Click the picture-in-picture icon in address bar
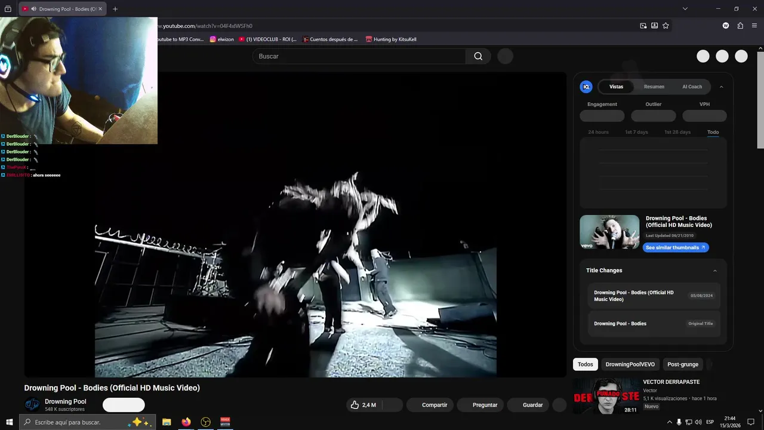Image resolution: width=764 pixels, height=430 pixels. tap(643, 26)
